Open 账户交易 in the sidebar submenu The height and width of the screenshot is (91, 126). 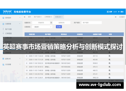click(8, 29)
